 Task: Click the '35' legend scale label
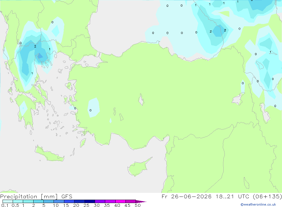coord(107,205)
